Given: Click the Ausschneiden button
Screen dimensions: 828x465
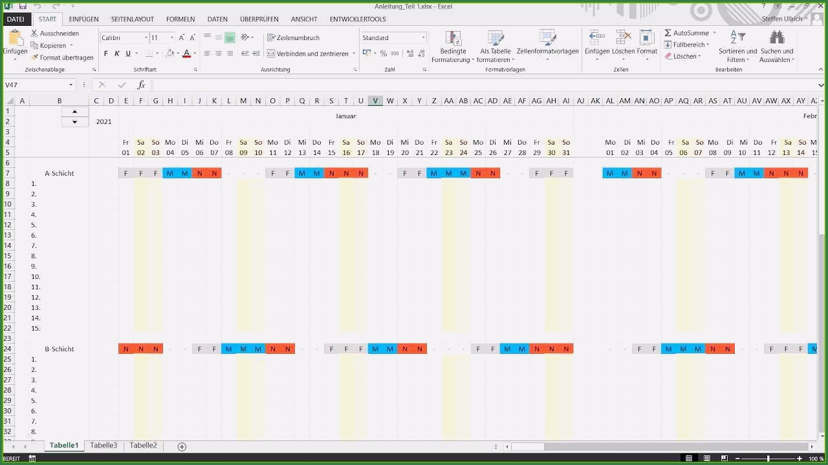Looking at the screenshot, I should pyautogui.click(x=55, y=33).
